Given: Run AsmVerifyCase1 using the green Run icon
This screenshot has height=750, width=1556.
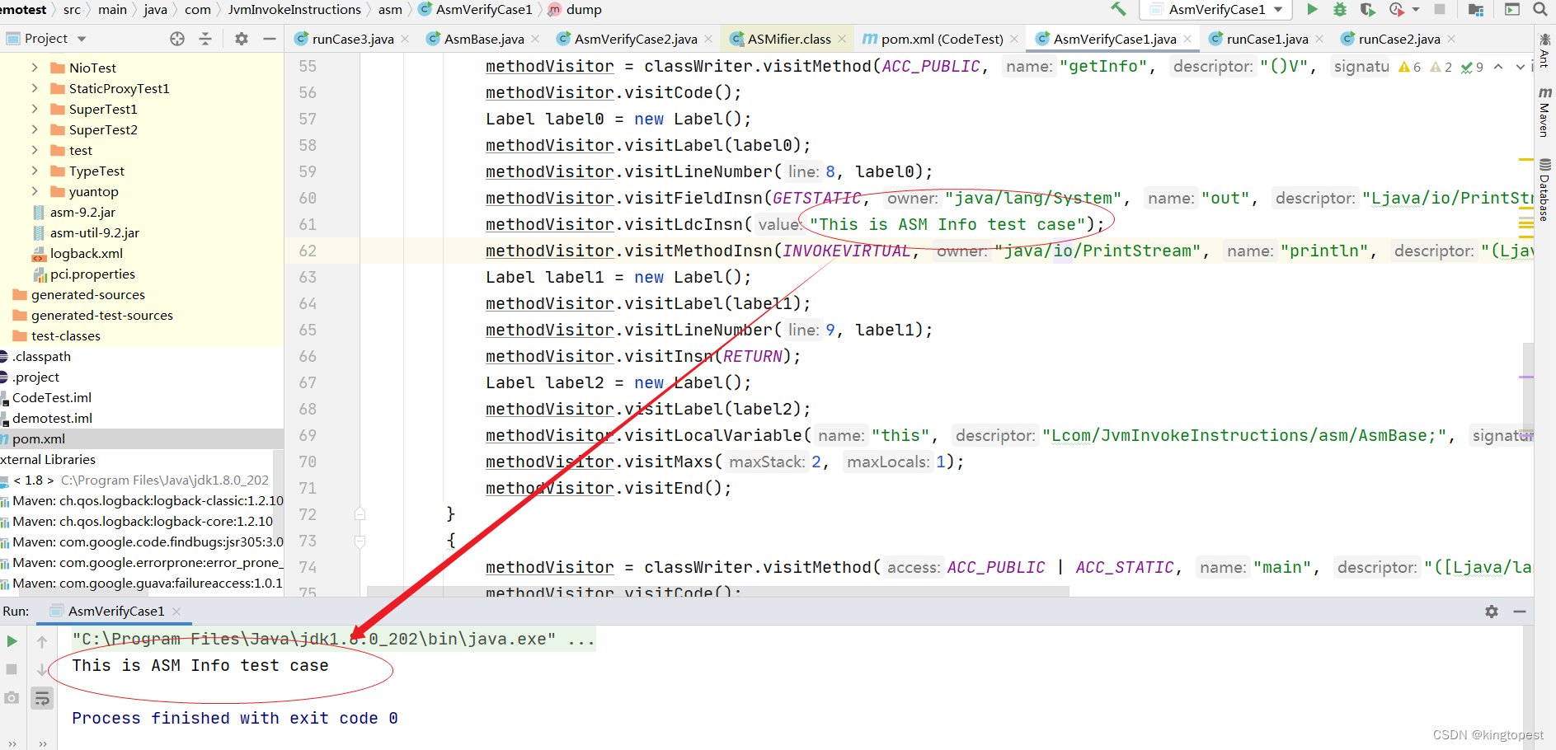Looking at the screenshot, I should click(x=1312, y=10).
